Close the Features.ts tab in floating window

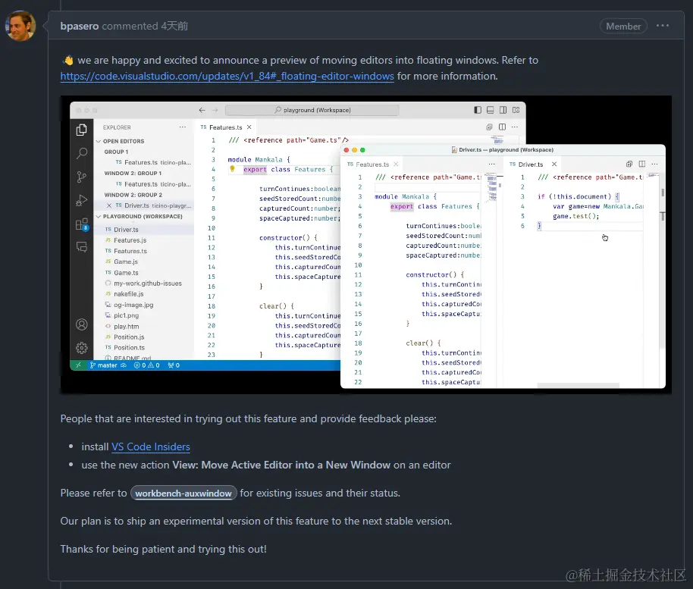(x=396, y=164)
